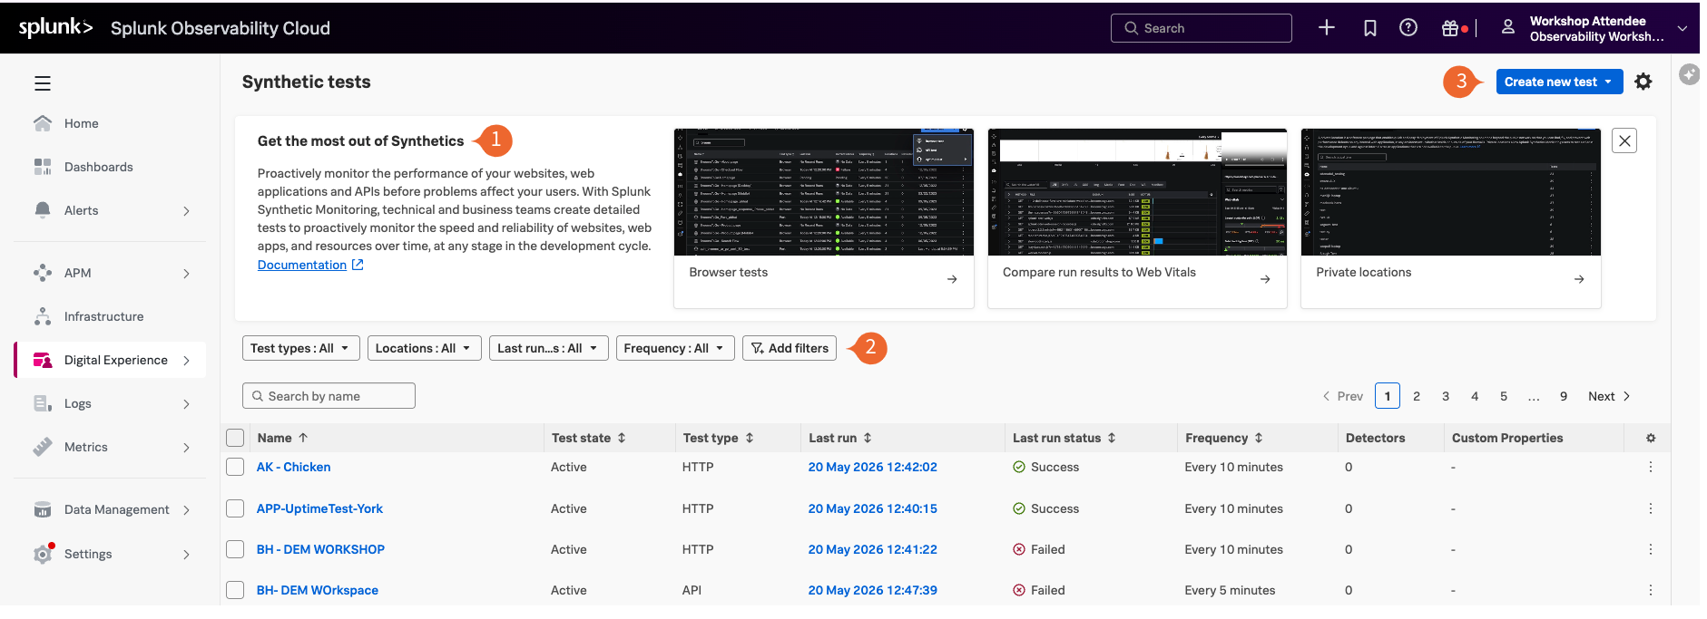Open the Frequency filter dropdown
The image size is (1707, 619).
[675, 348]
